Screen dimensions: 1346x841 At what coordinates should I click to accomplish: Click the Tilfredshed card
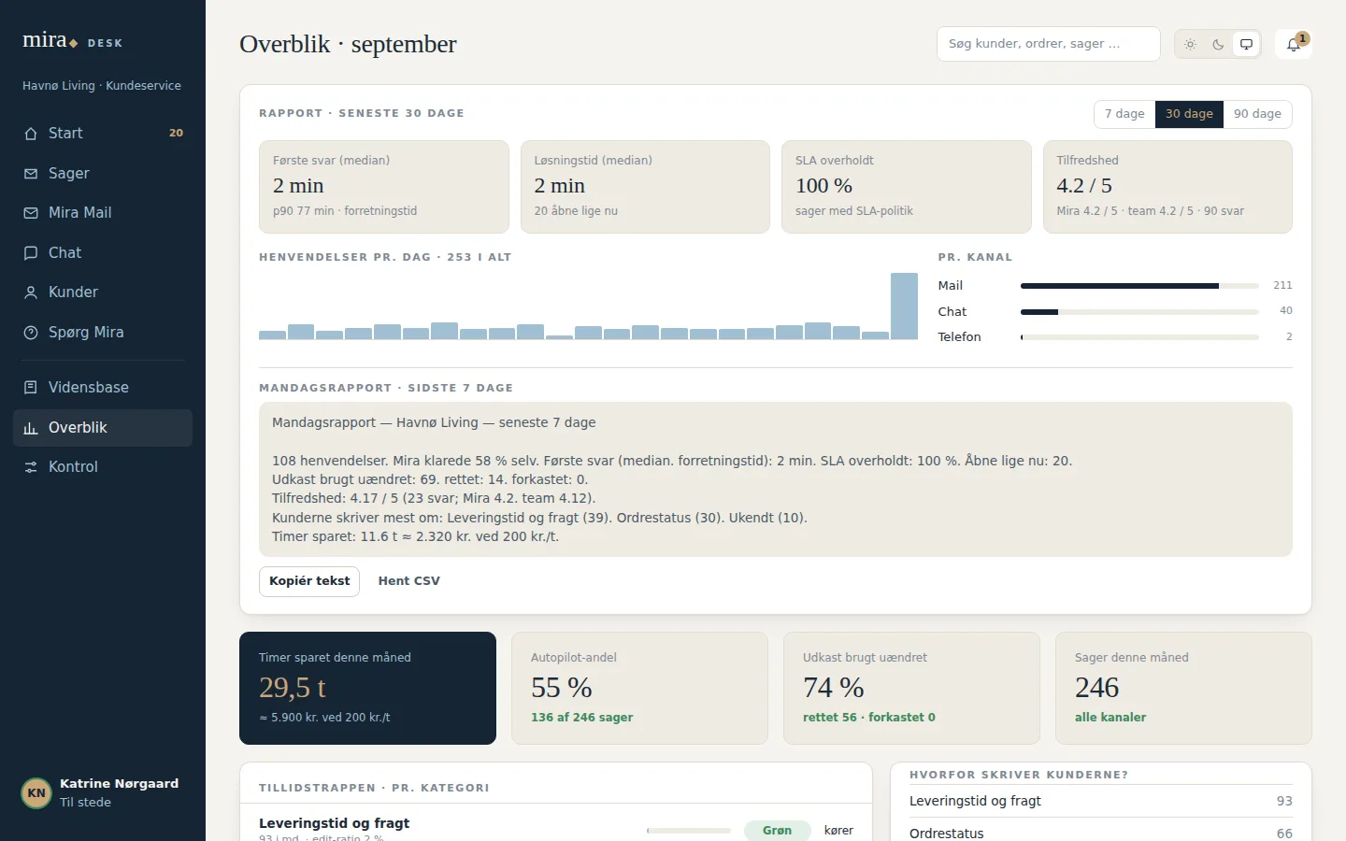pyautogui.click(x=1167, y=187)
